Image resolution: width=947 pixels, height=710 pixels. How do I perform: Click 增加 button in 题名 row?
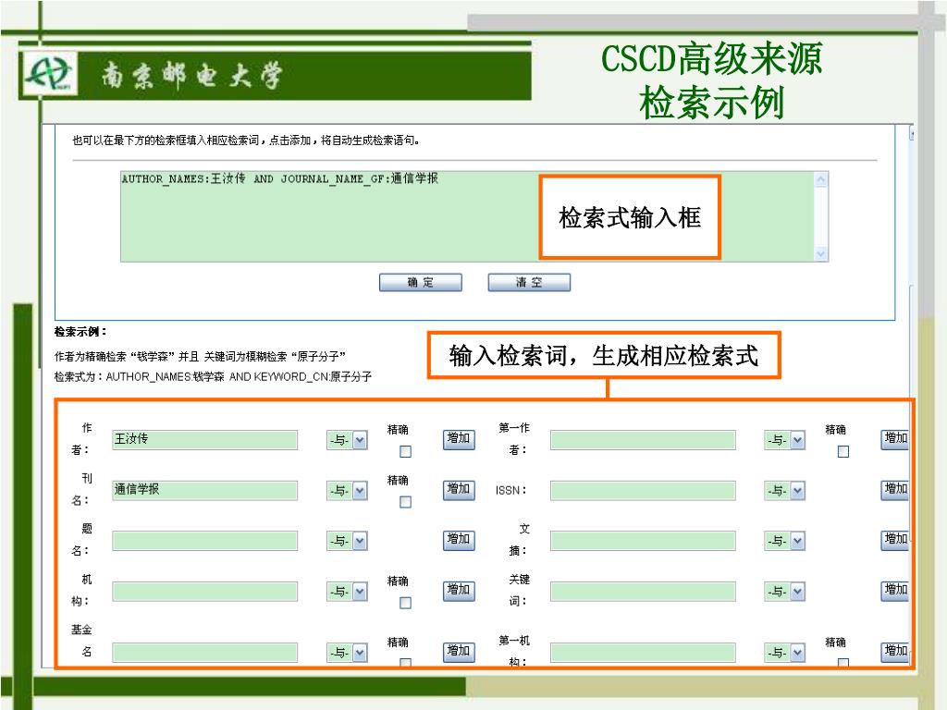[459, 540]
